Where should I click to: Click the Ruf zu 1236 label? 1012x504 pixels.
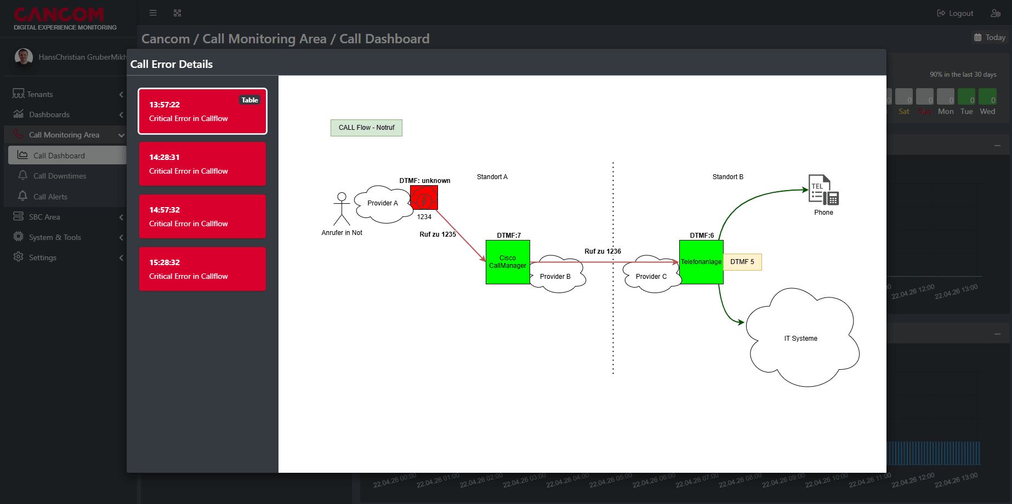tap(602, 251)
